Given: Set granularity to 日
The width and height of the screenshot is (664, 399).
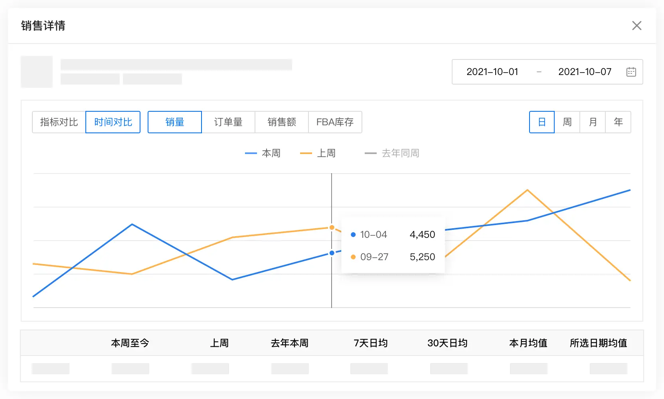Looking at the screenshot, I should tap(542, 122).
